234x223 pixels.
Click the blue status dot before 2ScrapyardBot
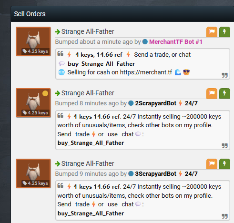[131, 103]
